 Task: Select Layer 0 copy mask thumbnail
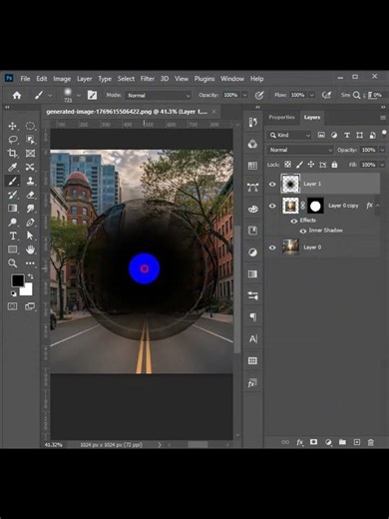(315, 206)
